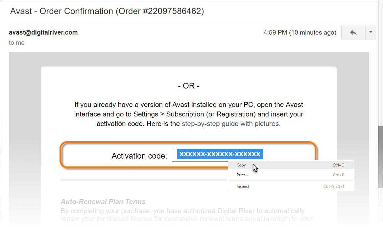This screenshot has height=227, width=383.
Task: Show recipient details via "to me"
Action: pos(16,42)
